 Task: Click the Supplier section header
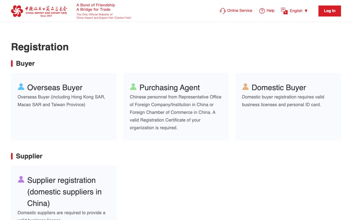[29, 156]
